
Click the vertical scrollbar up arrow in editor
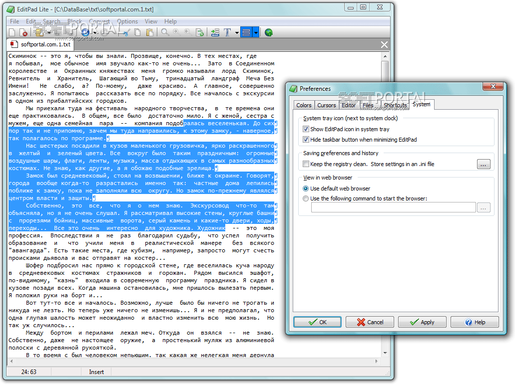coord(385,56)
